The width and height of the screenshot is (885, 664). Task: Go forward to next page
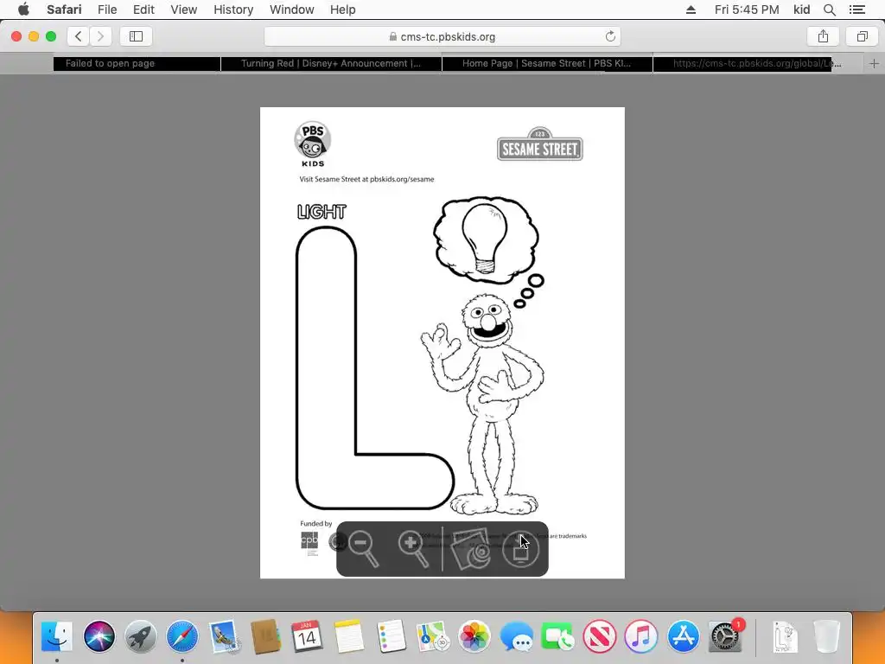[x=100, y=36]
